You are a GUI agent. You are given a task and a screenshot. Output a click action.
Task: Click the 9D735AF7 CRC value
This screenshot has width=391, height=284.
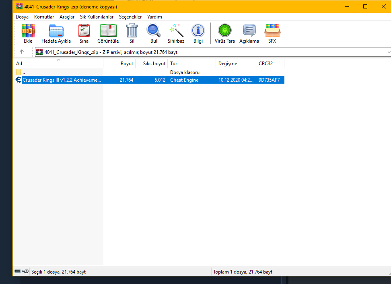click(269, 80)
